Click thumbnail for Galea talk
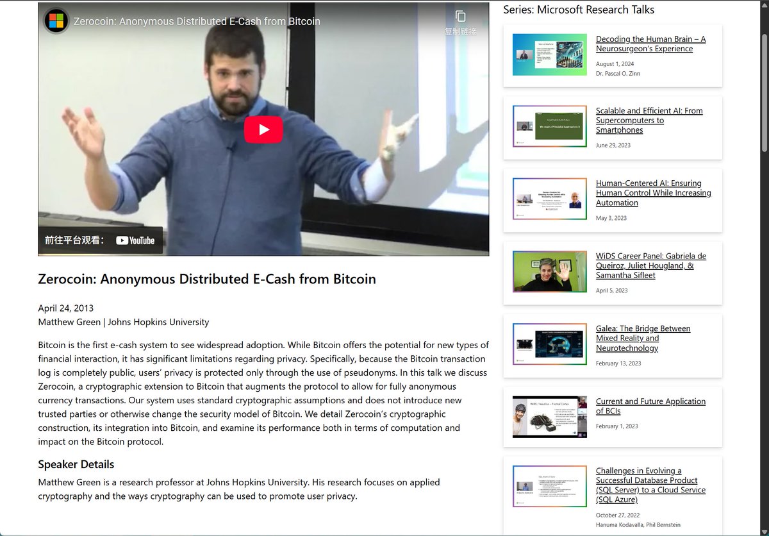 click(x=549, y=344)
